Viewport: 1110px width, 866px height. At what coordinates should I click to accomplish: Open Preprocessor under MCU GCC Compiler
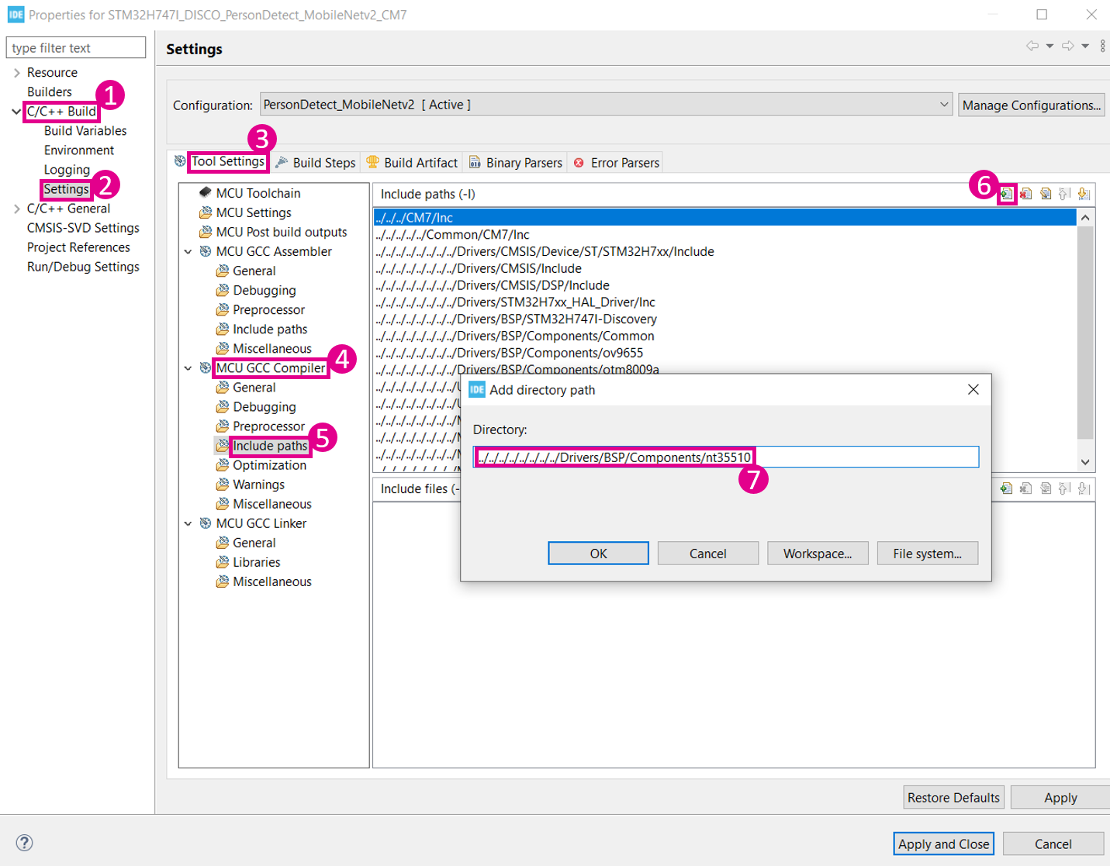pos(269,426)
